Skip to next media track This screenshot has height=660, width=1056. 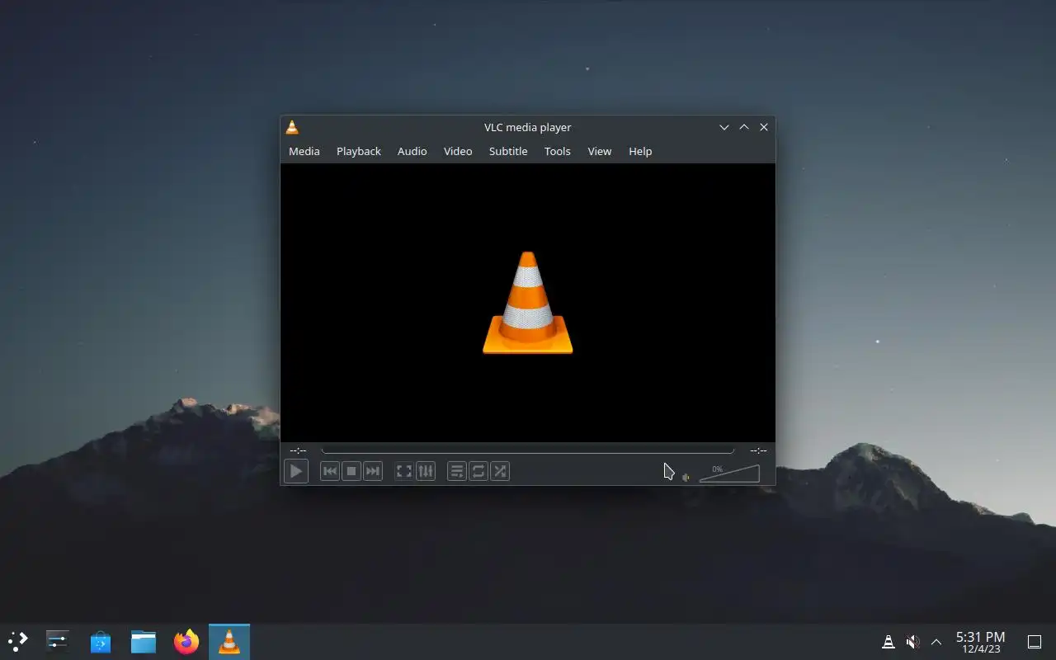pos(373,471)
